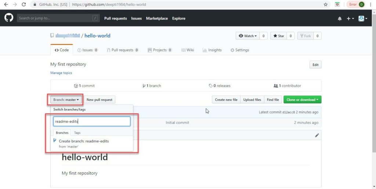This screenshot has width=376, height=189.
Task: Click the repository book icon
Action: [52, 36]
